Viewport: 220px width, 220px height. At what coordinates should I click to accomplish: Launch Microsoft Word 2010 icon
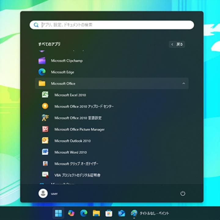point(45,152)
